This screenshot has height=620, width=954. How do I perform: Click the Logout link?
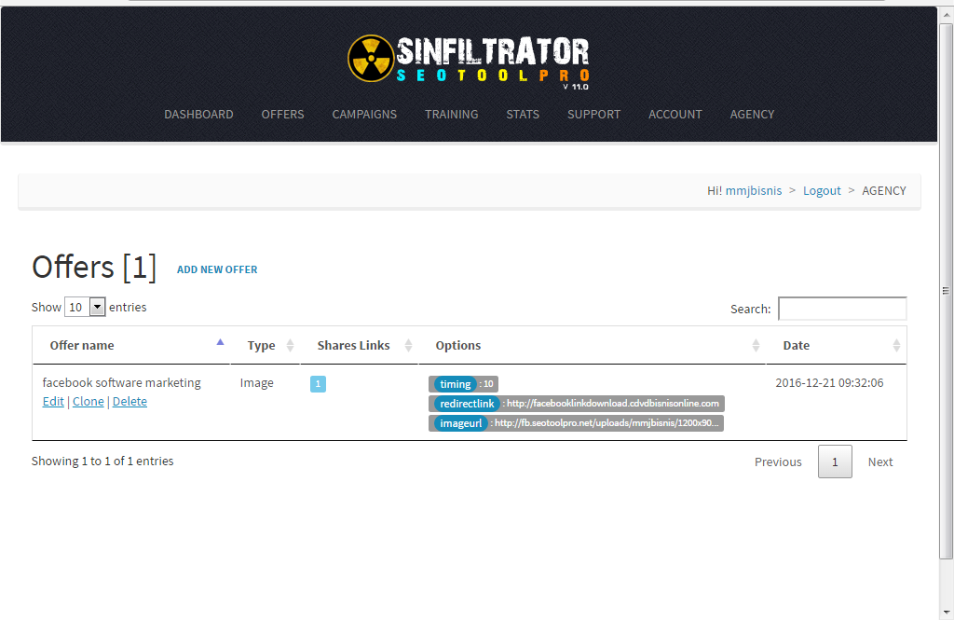(x=822, y=190)
